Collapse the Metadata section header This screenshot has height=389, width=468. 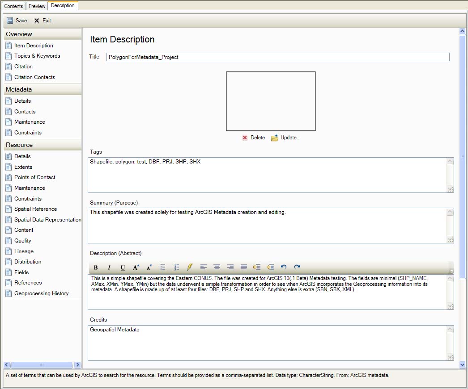43,89
